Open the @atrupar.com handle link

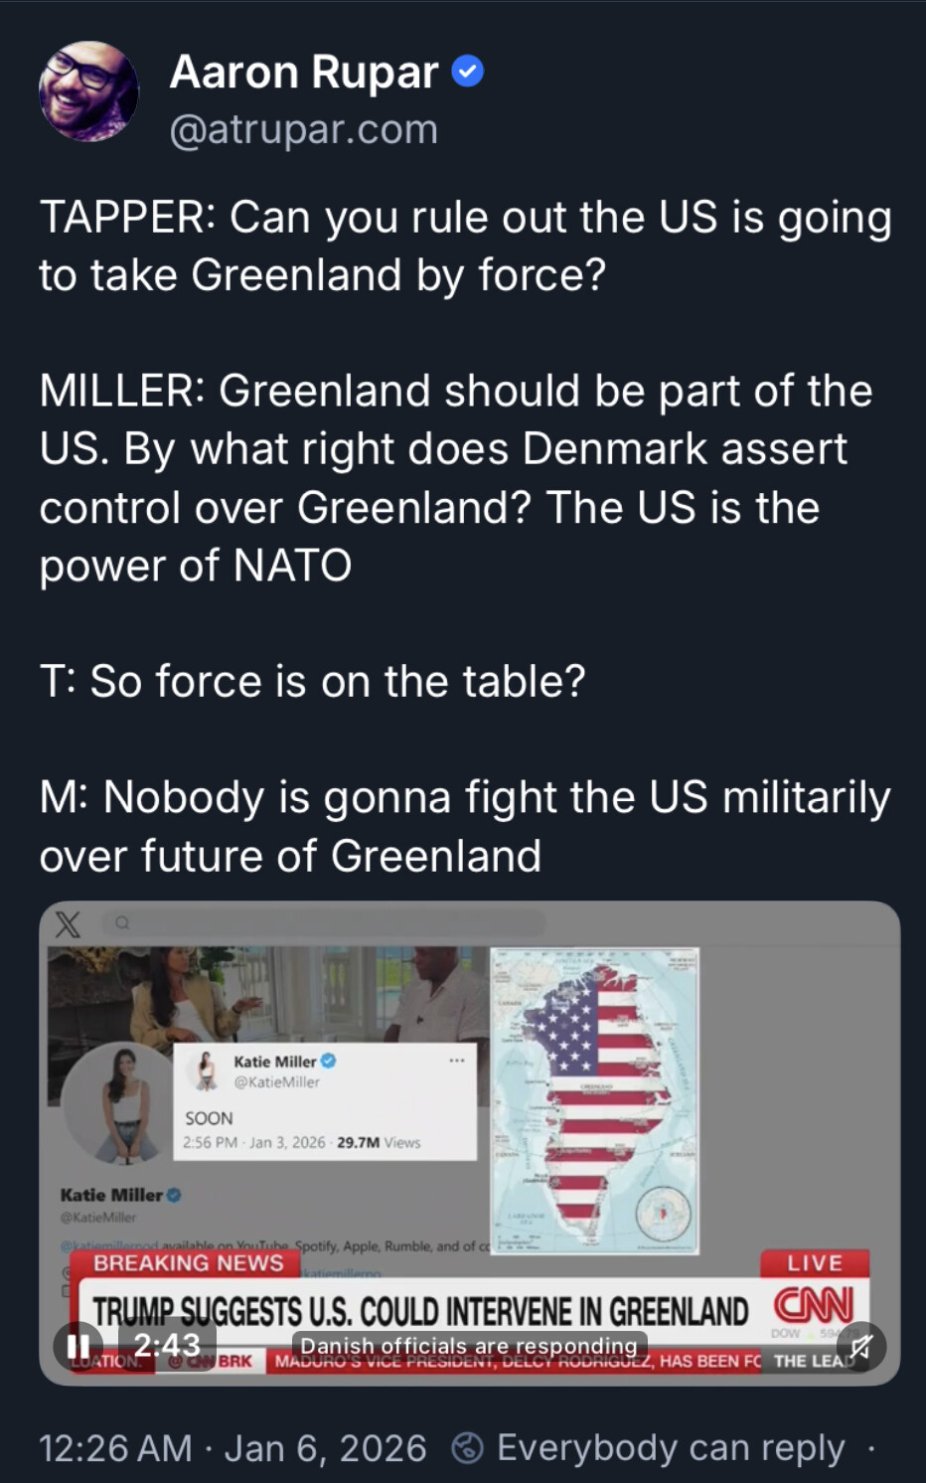pyautogui.click(x=303, y=129)
